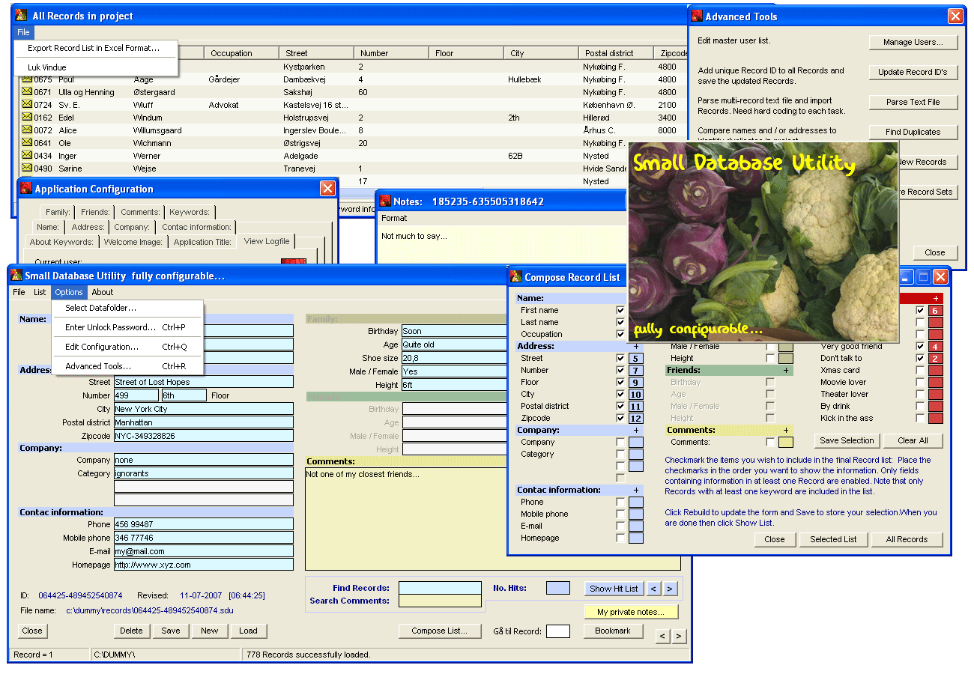This screenshot has height=674, width=974.
Task: Uncheck the Street checkbox in Compose Record List
Action: (x=620, y=359)
